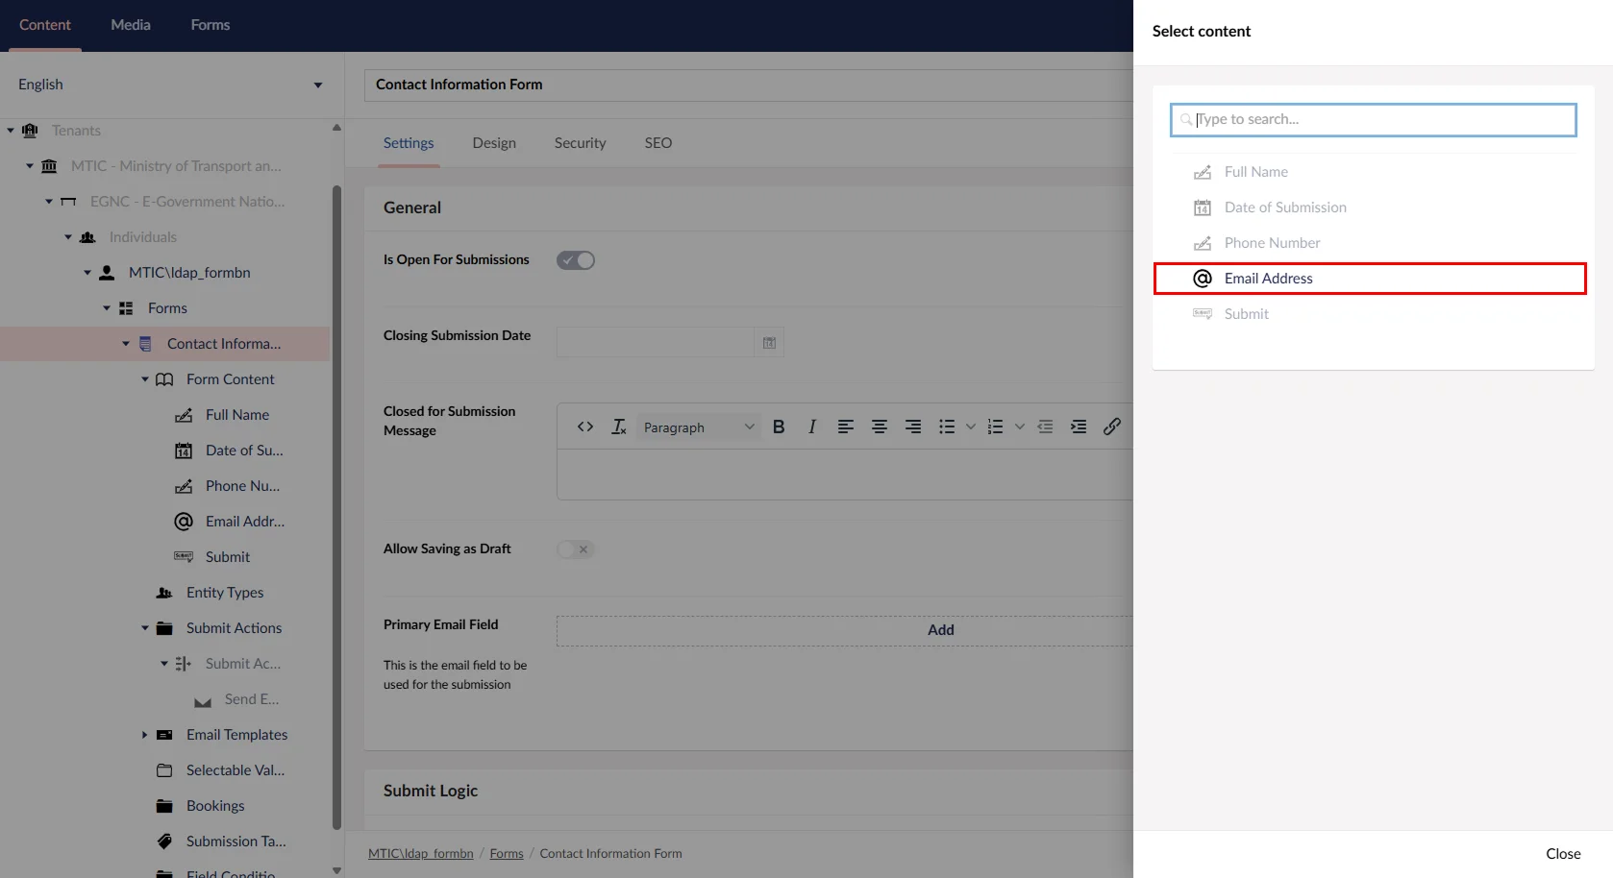The image size is (1613, 878).
Task: Click the clear formatting icon
Action: [619, 427]
